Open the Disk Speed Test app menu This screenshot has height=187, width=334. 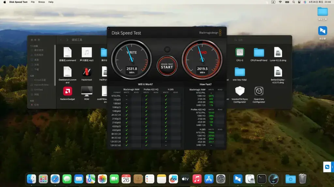click(x=18, y=2)
